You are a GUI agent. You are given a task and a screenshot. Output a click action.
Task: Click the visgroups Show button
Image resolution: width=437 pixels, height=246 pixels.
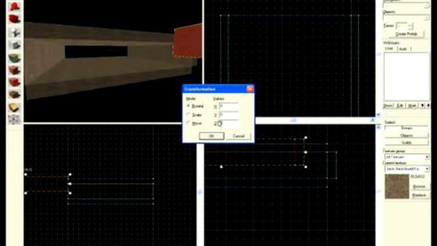[388, 106]
